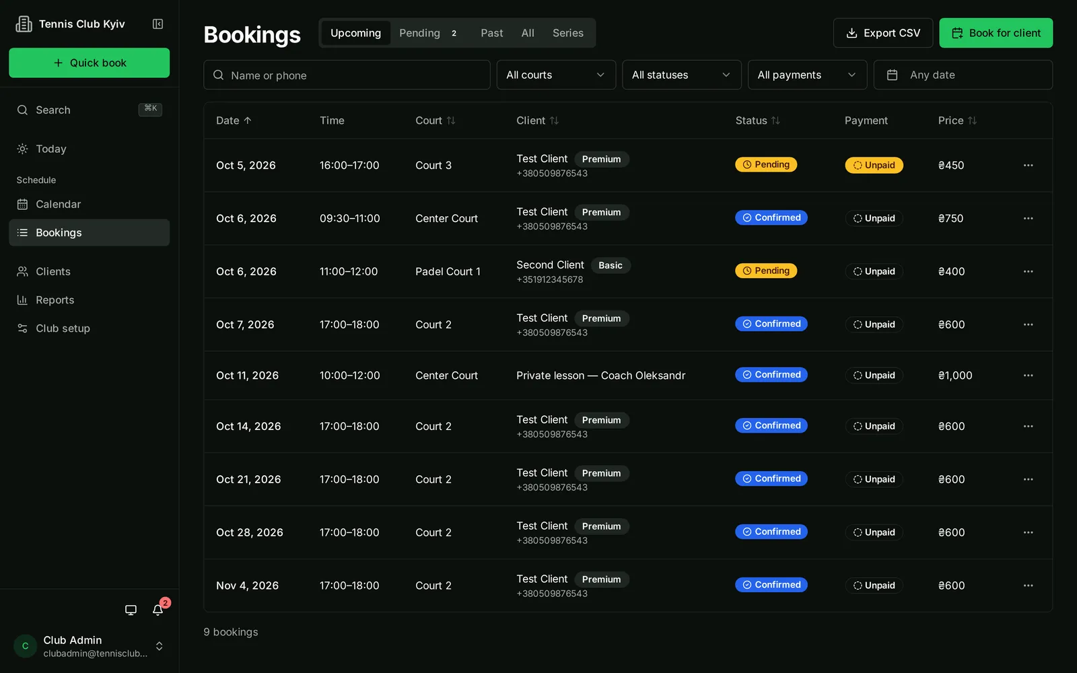This screenshot has height=673, width=1077.
Task: Click Export CSV button
Action: pyautogui.click(x=883, y=33)
